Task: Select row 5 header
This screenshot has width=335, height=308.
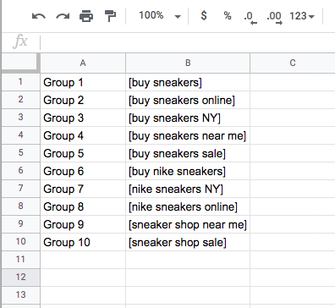Action: 21,153
